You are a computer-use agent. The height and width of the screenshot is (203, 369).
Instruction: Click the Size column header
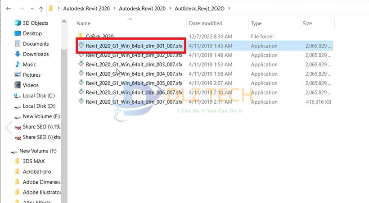[x=307, y=23]
